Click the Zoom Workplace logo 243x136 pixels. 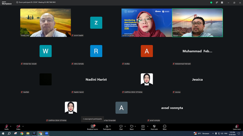click(7, 3)
